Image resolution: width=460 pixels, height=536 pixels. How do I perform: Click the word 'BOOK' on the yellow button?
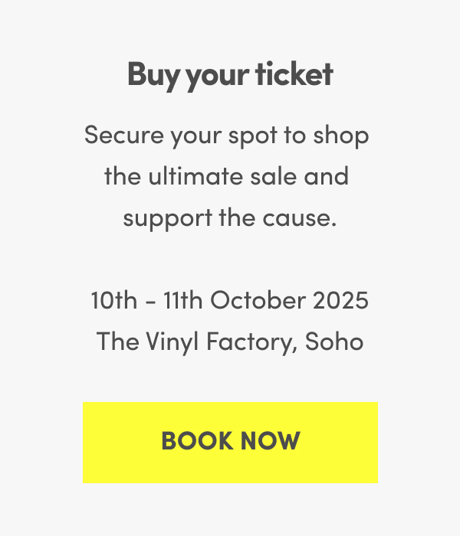click(x=197, y=440)
